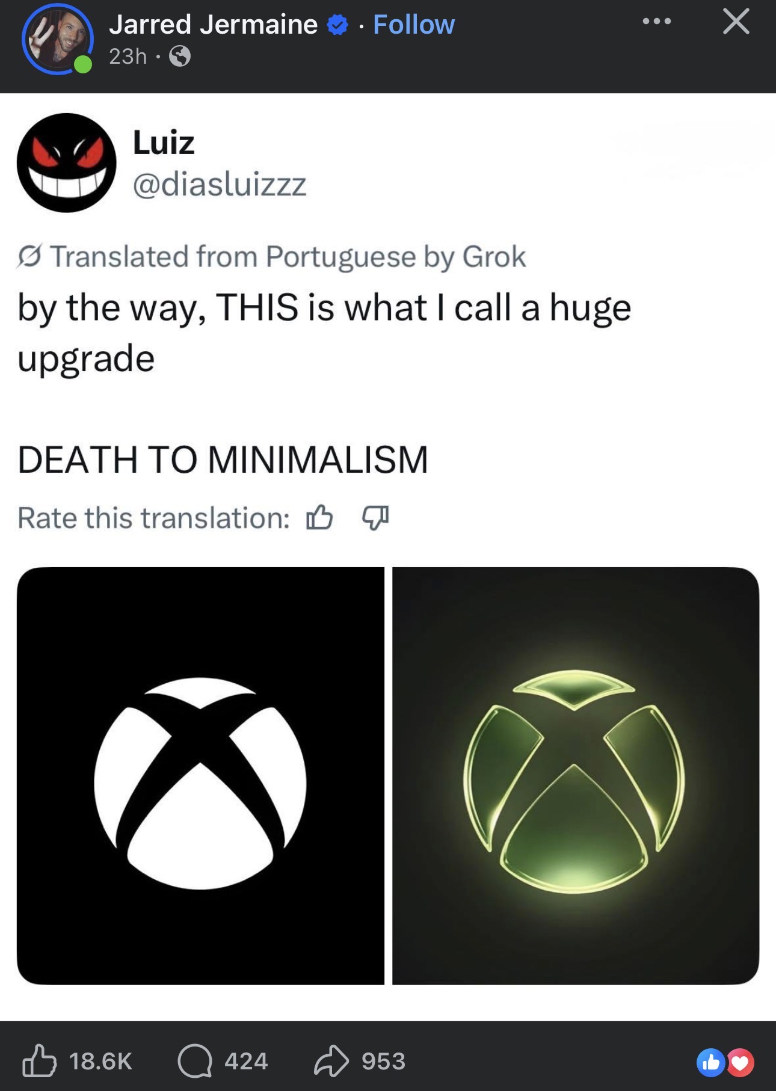Screen dimensions: 776x1091
Task: Click the public globe audience icon
Action: (x=180, y=57)
